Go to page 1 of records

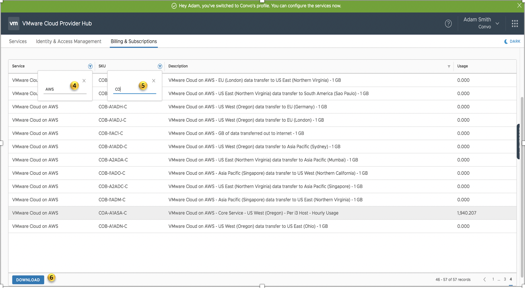click(x=493, y=280)
